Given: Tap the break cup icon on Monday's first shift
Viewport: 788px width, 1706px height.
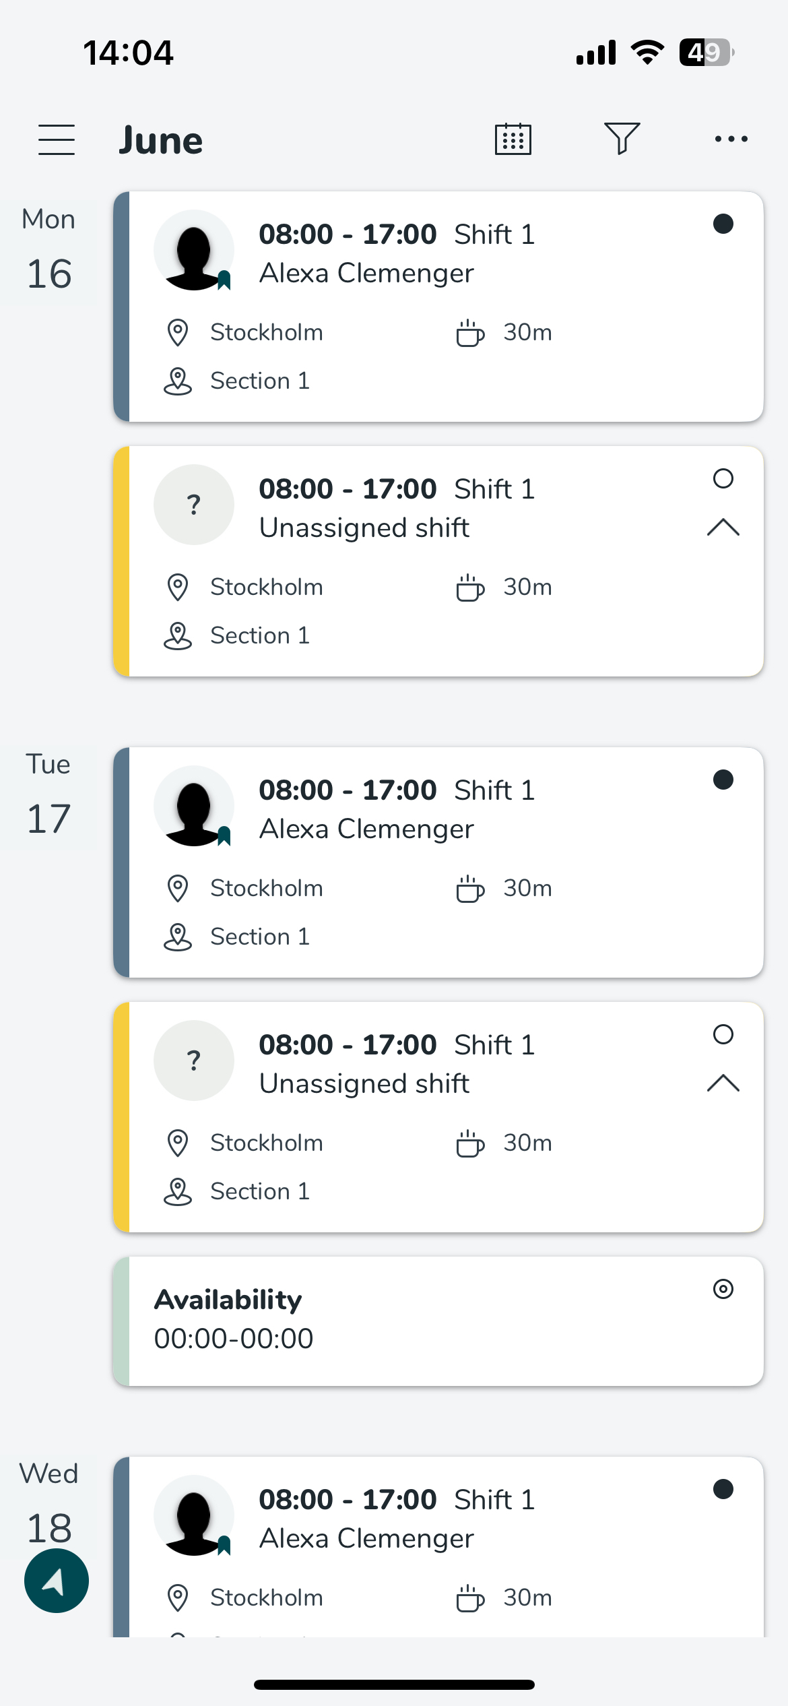Looking at the screenshot, I should click(470, 333).
